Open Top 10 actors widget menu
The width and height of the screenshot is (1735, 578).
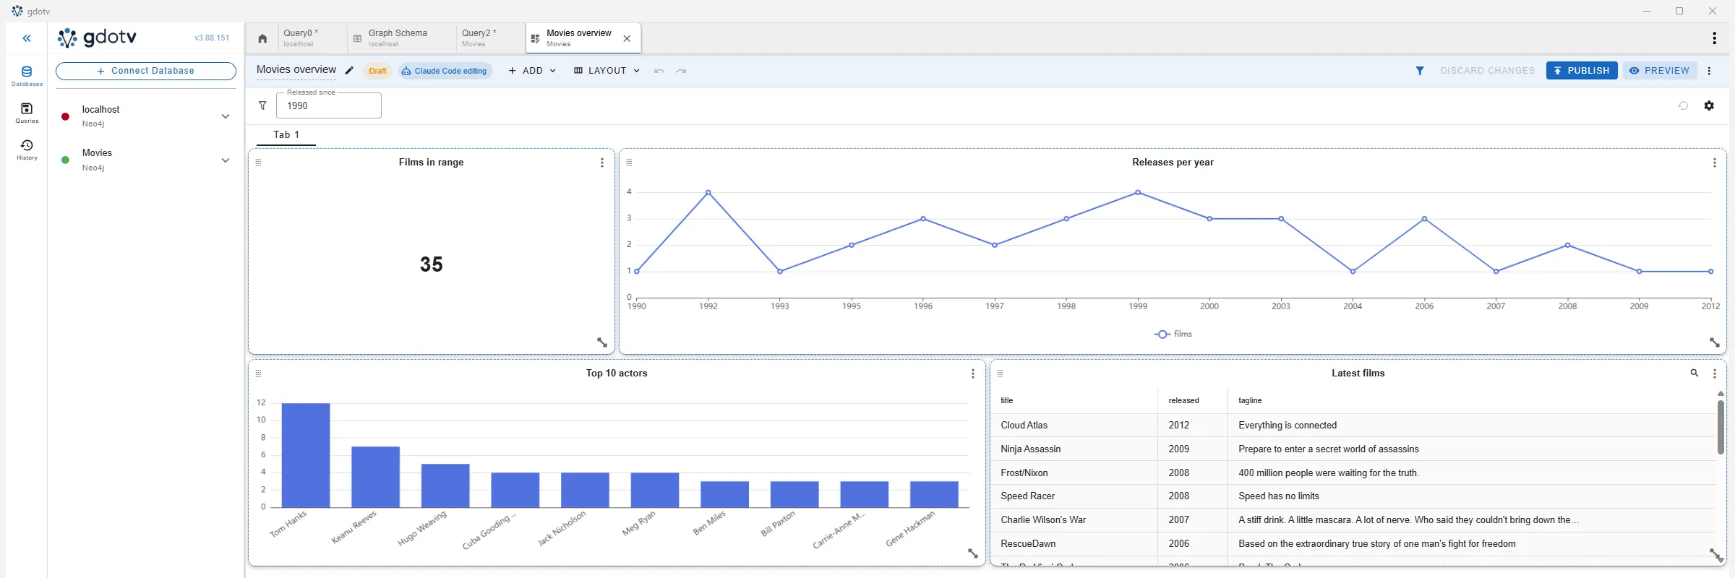(973, 374)
